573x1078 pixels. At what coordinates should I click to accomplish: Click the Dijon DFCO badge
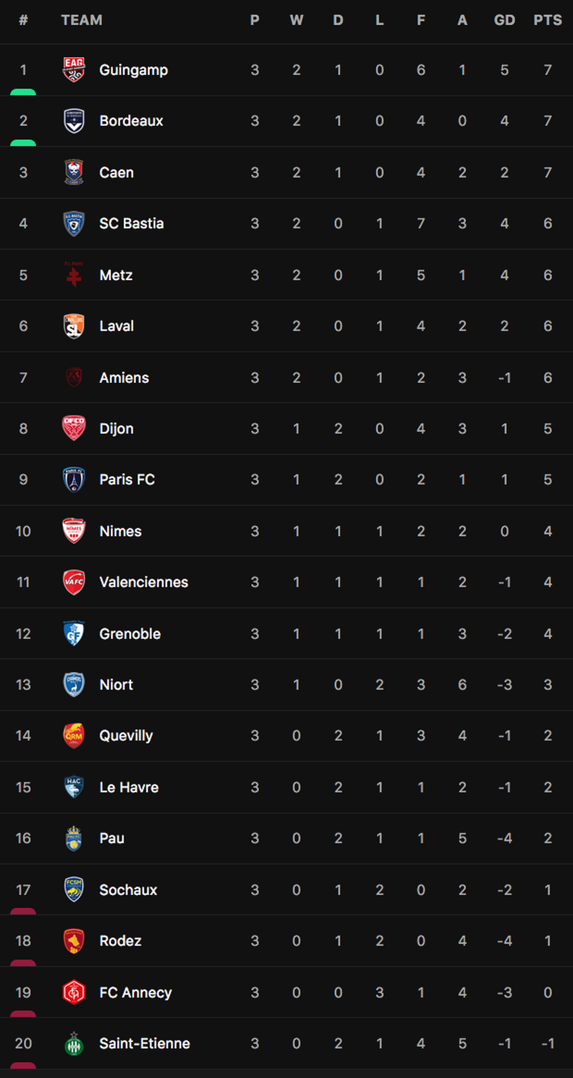click(74, 428)
